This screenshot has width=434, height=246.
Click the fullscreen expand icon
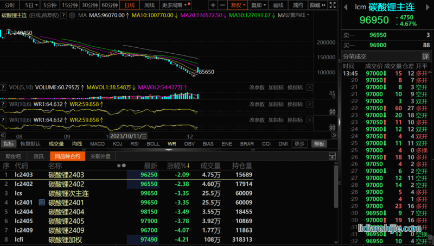point(333,5)
